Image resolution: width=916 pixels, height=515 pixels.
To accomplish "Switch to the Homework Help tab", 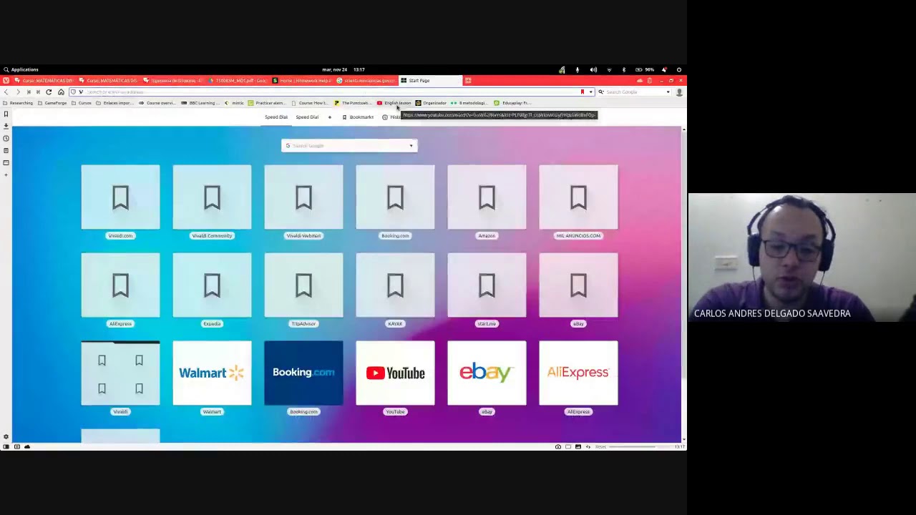I will (x=301, y=80).
